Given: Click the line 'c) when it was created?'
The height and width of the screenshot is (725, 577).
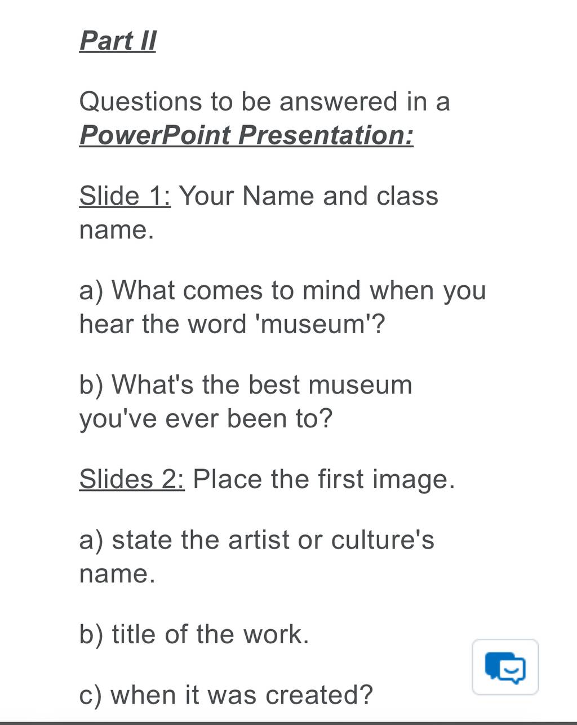Looking at the screenshot, I should coord(226,695).
